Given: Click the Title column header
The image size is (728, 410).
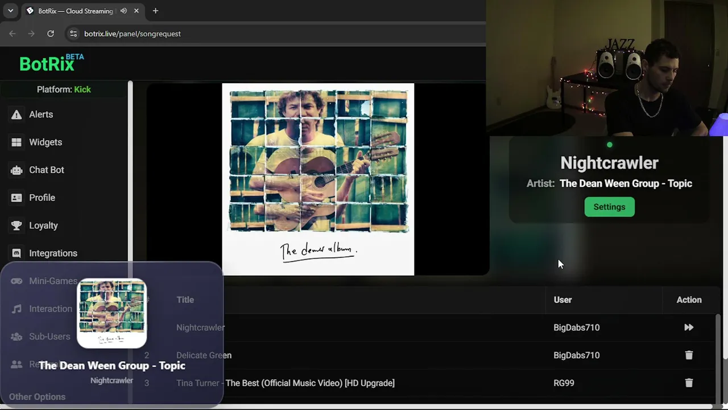Looking at the screenshot, I should coord(185,300).
